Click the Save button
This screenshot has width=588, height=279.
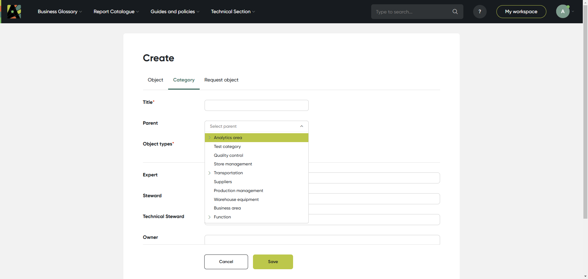[273, 262]
